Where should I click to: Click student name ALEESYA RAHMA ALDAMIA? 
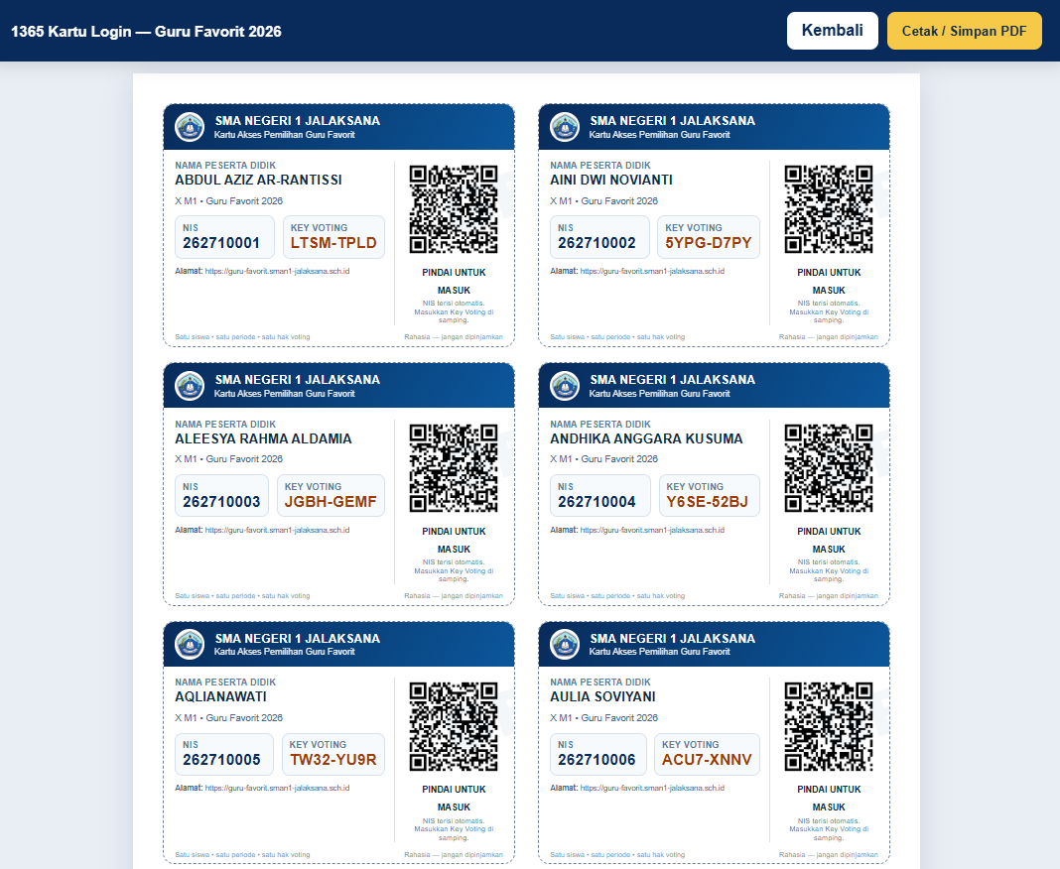pos(263,439)
